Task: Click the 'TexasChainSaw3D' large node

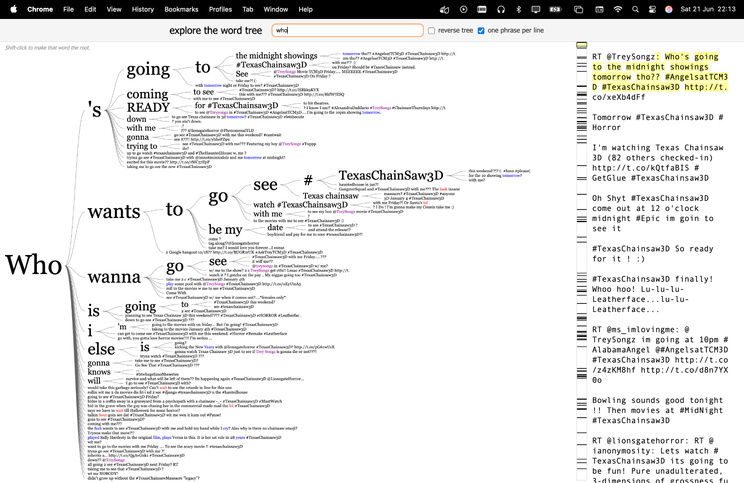Action: pyautogui.click(x=391, y=175)
